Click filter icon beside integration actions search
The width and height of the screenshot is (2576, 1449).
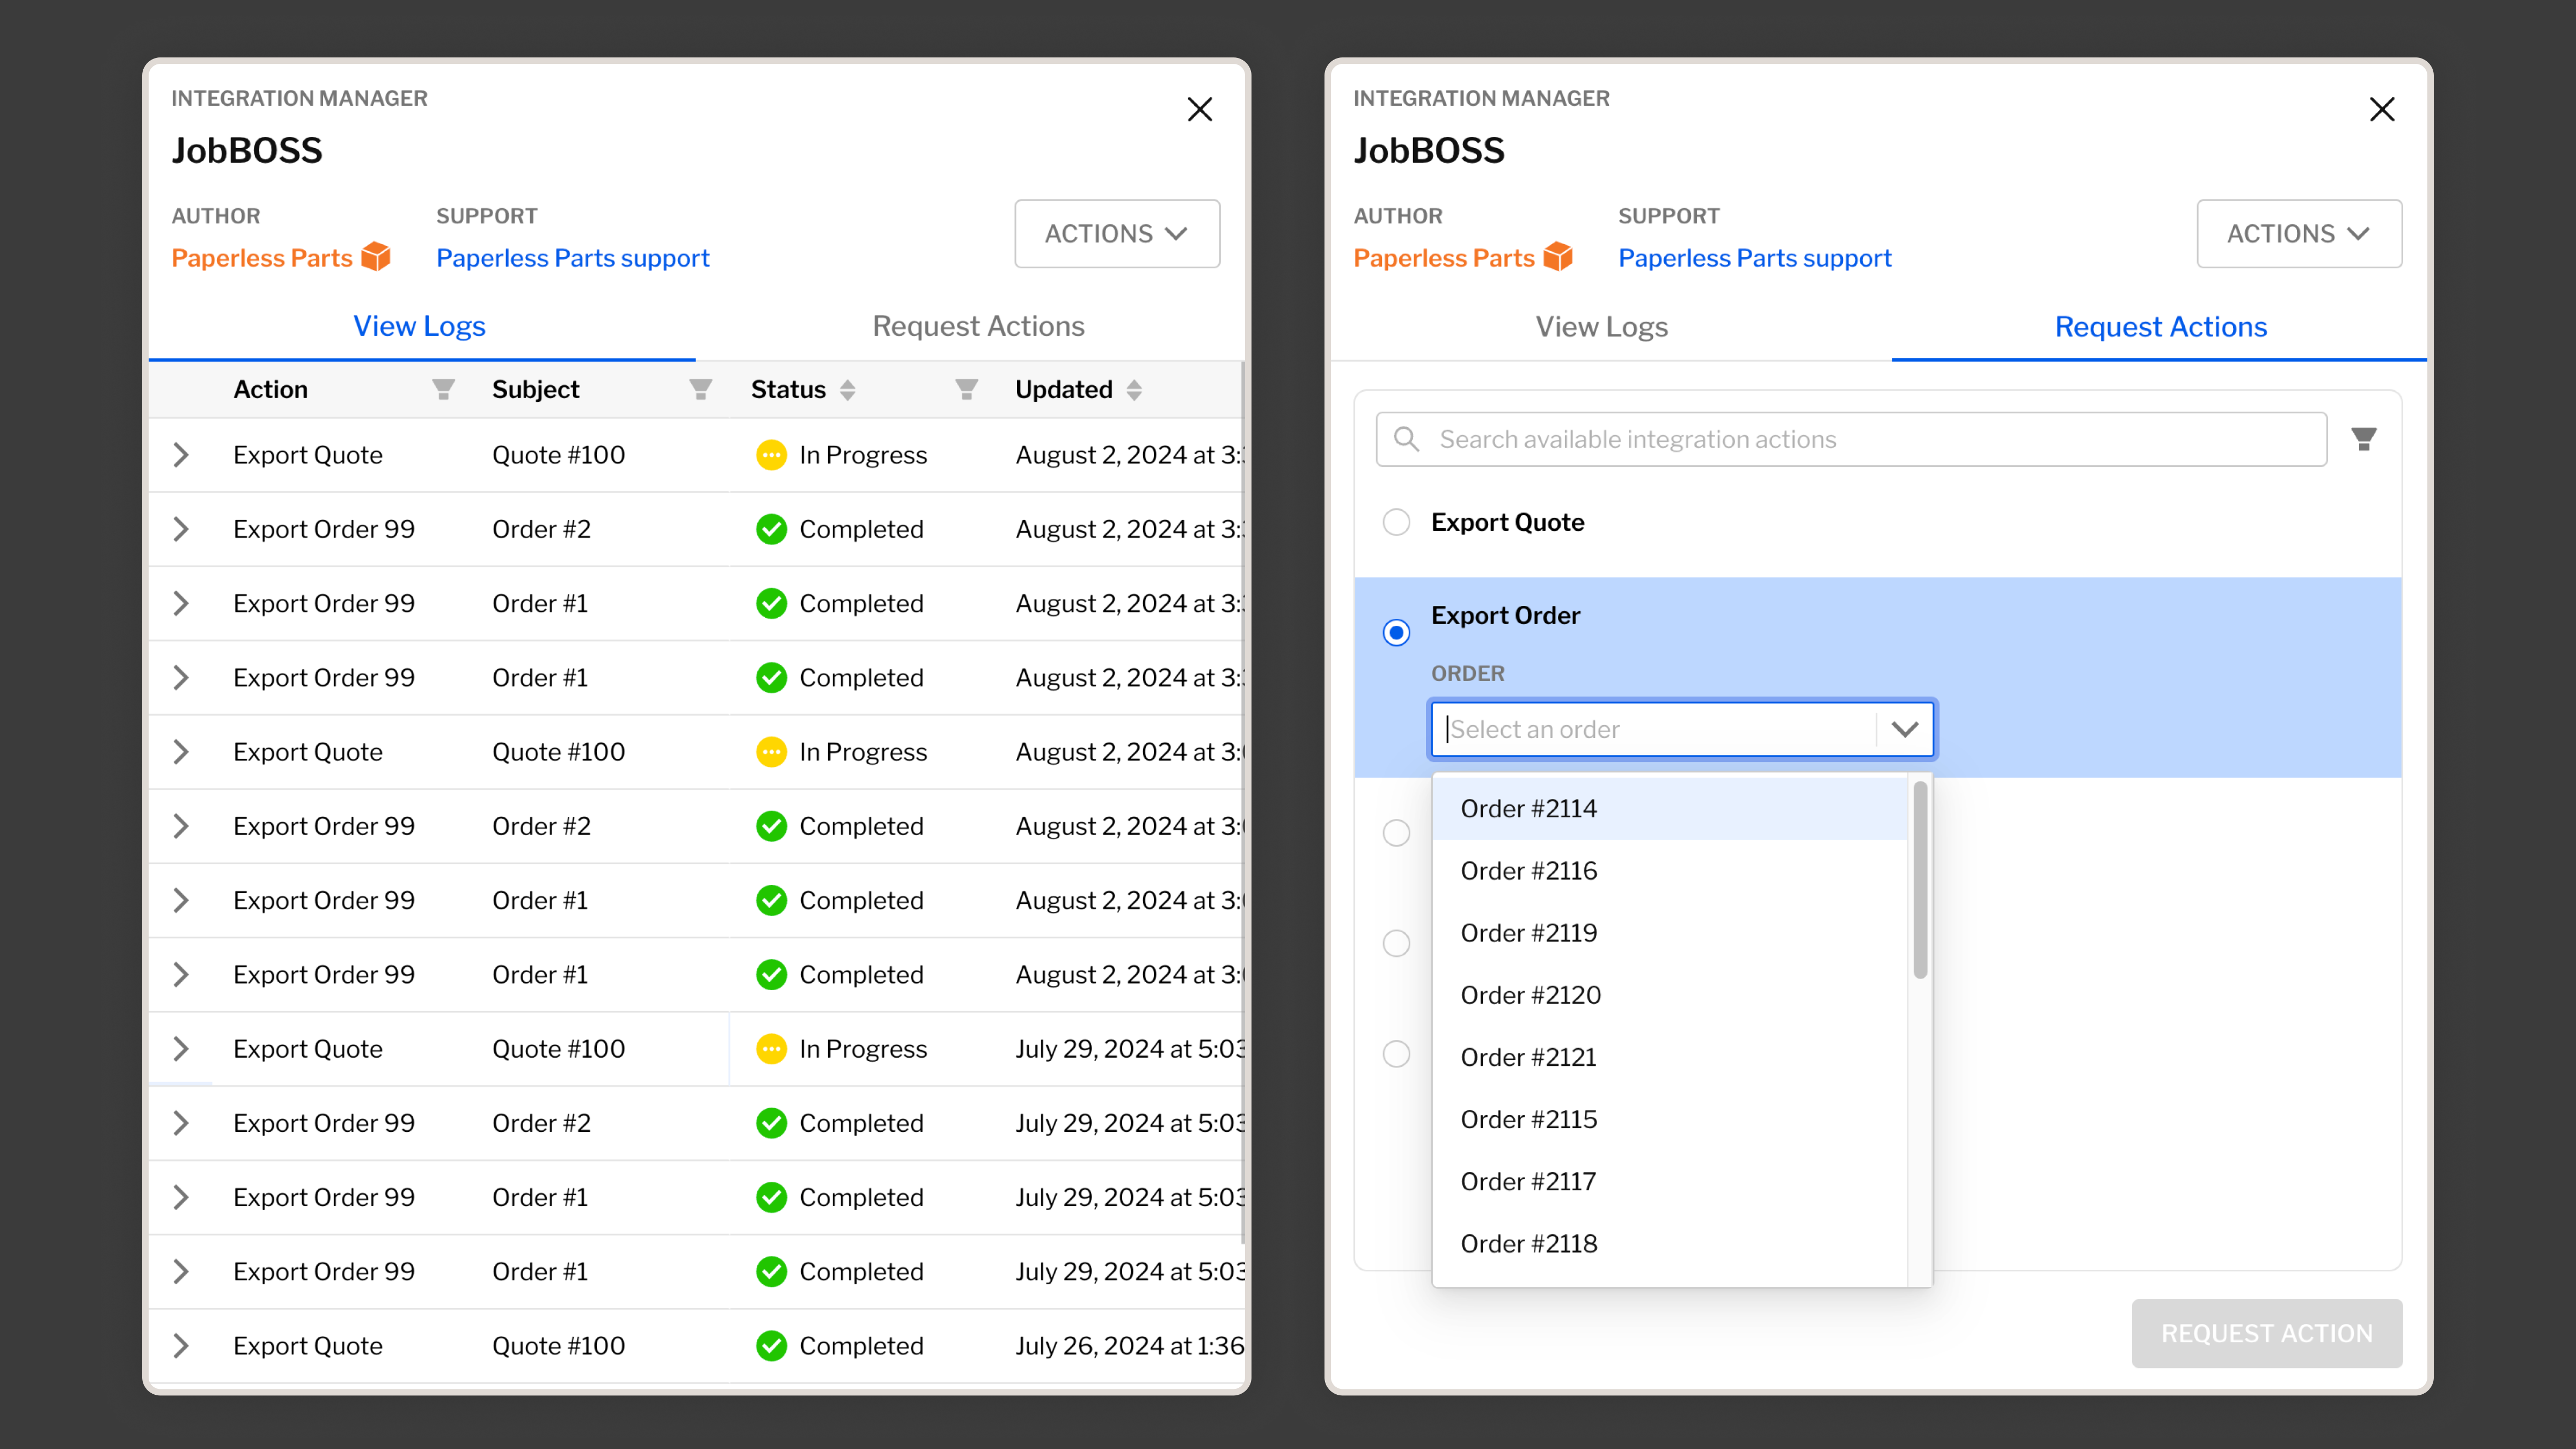pyautogui.click(x=2364, y=439)
